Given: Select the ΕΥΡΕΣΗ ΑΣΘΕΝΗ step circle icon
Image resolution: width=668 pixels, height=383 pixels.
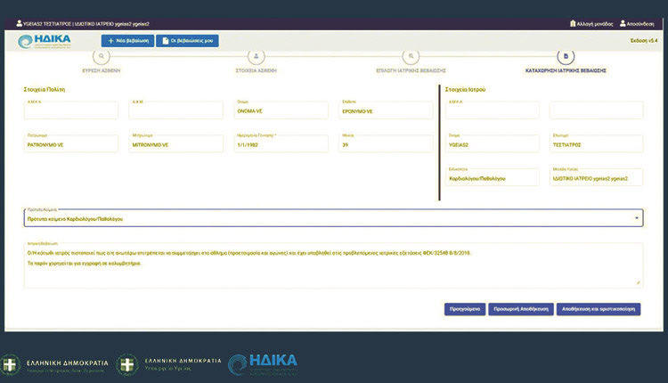Looking at the screenshot, I should pyautogui.click(x=101, y=56).
